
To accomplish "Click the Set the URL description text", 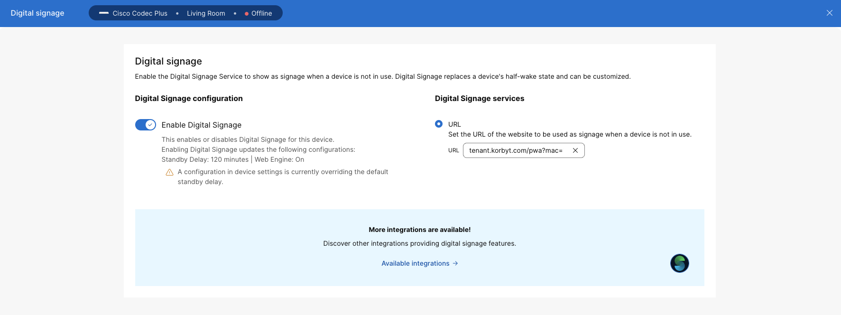I will [x=570, y=134].
